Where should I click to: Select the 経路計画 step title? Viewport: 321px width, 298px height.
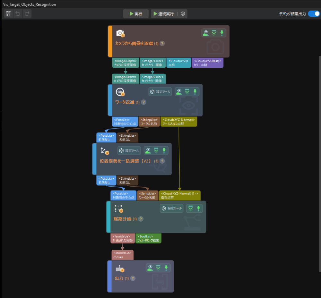(x=125, y=219)
